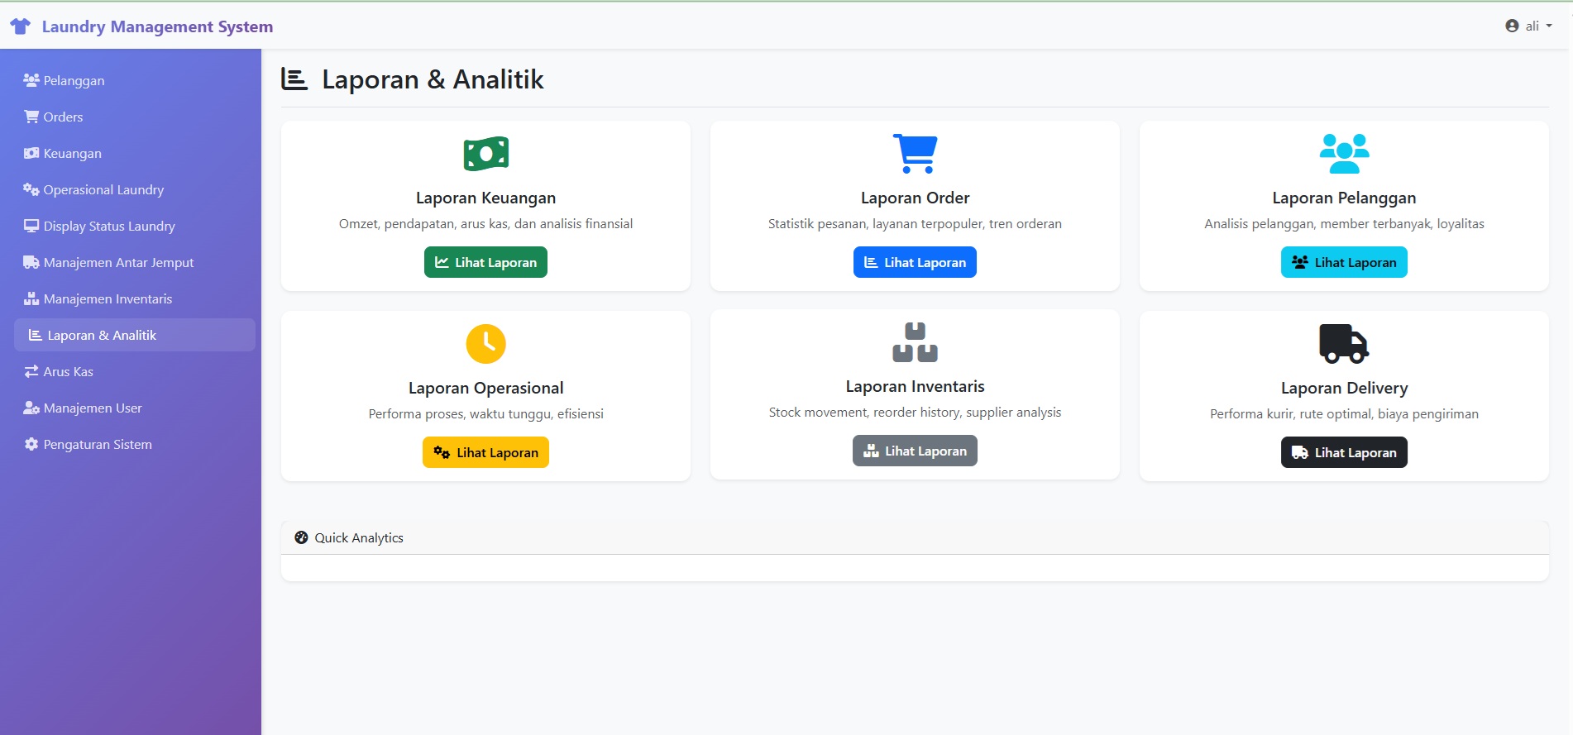Open Pelanggan in the sidebar
Viewport: 1573px width, 735px height.
(x=74, y=81)
